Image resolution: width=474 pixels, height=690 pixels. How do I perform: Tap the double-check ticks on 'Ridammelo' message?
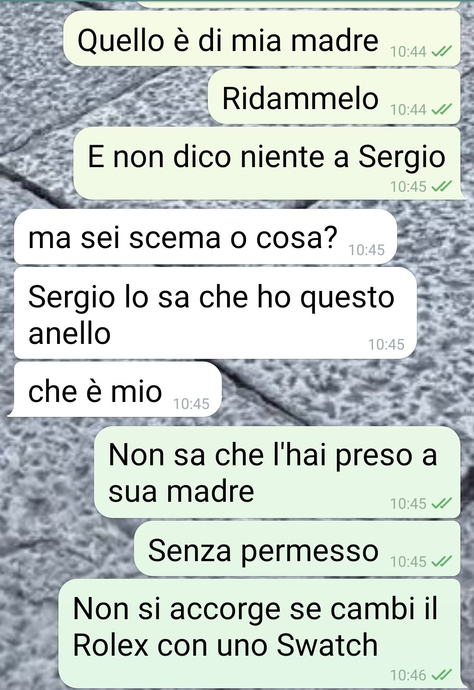[440, 110]
